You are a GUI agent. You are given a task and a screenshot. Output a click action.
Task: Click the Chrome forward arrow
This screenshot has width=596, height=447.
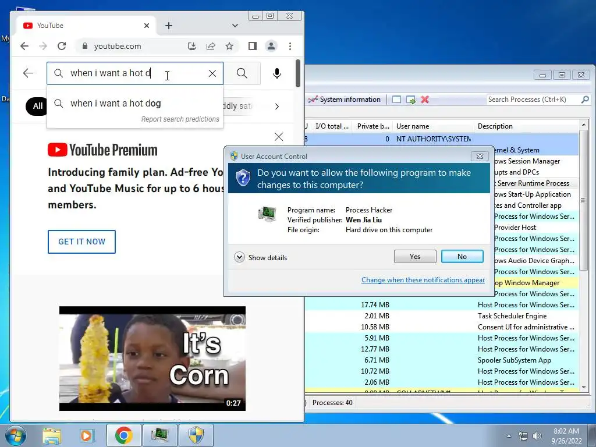43,46
